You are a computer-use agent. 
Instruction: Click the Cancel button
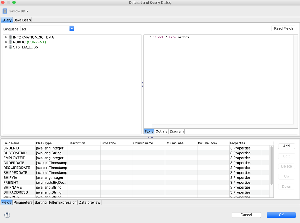click(246, 215)
